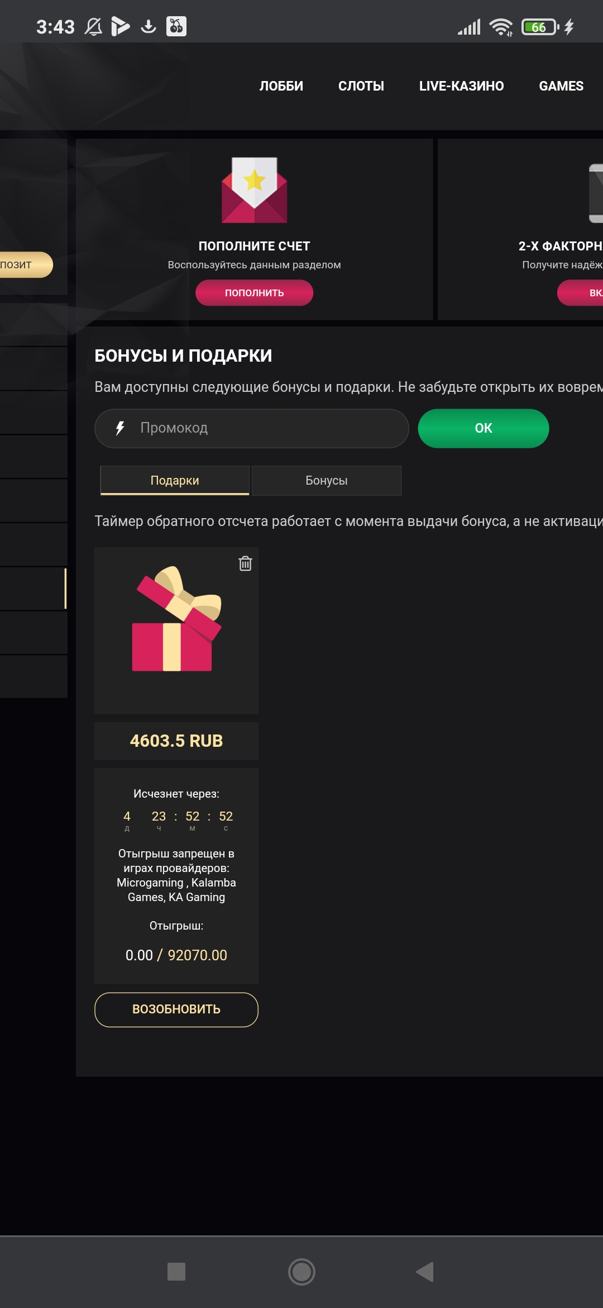Tap the download notification icon
Image resolution: width=603 pixels, height=1308 pixels.
[149, 26]
